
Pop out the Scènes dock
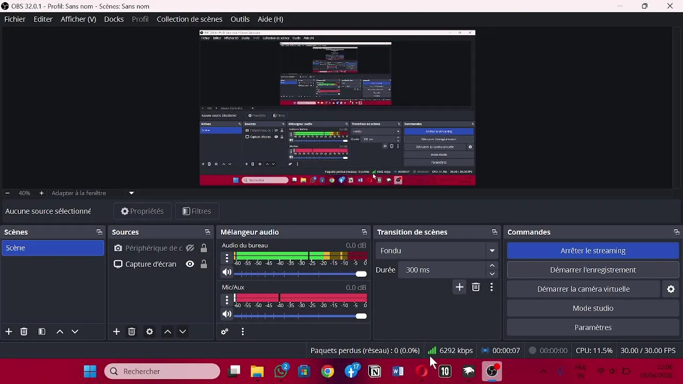[99, 232]
